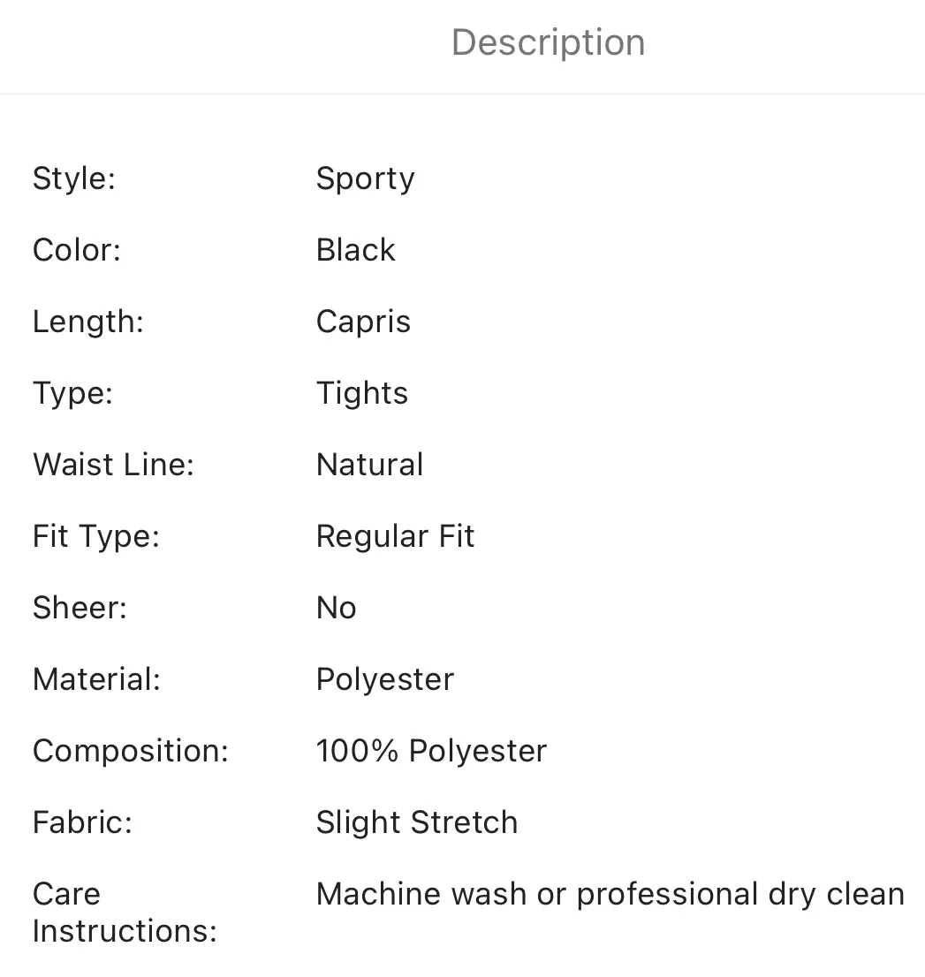Click the Material label
The width and height of the screenshot is (925, 977).
point(96,680)
